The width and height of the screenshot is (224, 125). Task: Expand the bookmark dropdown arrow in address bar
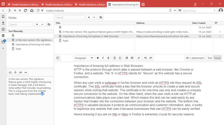point(175,11)
